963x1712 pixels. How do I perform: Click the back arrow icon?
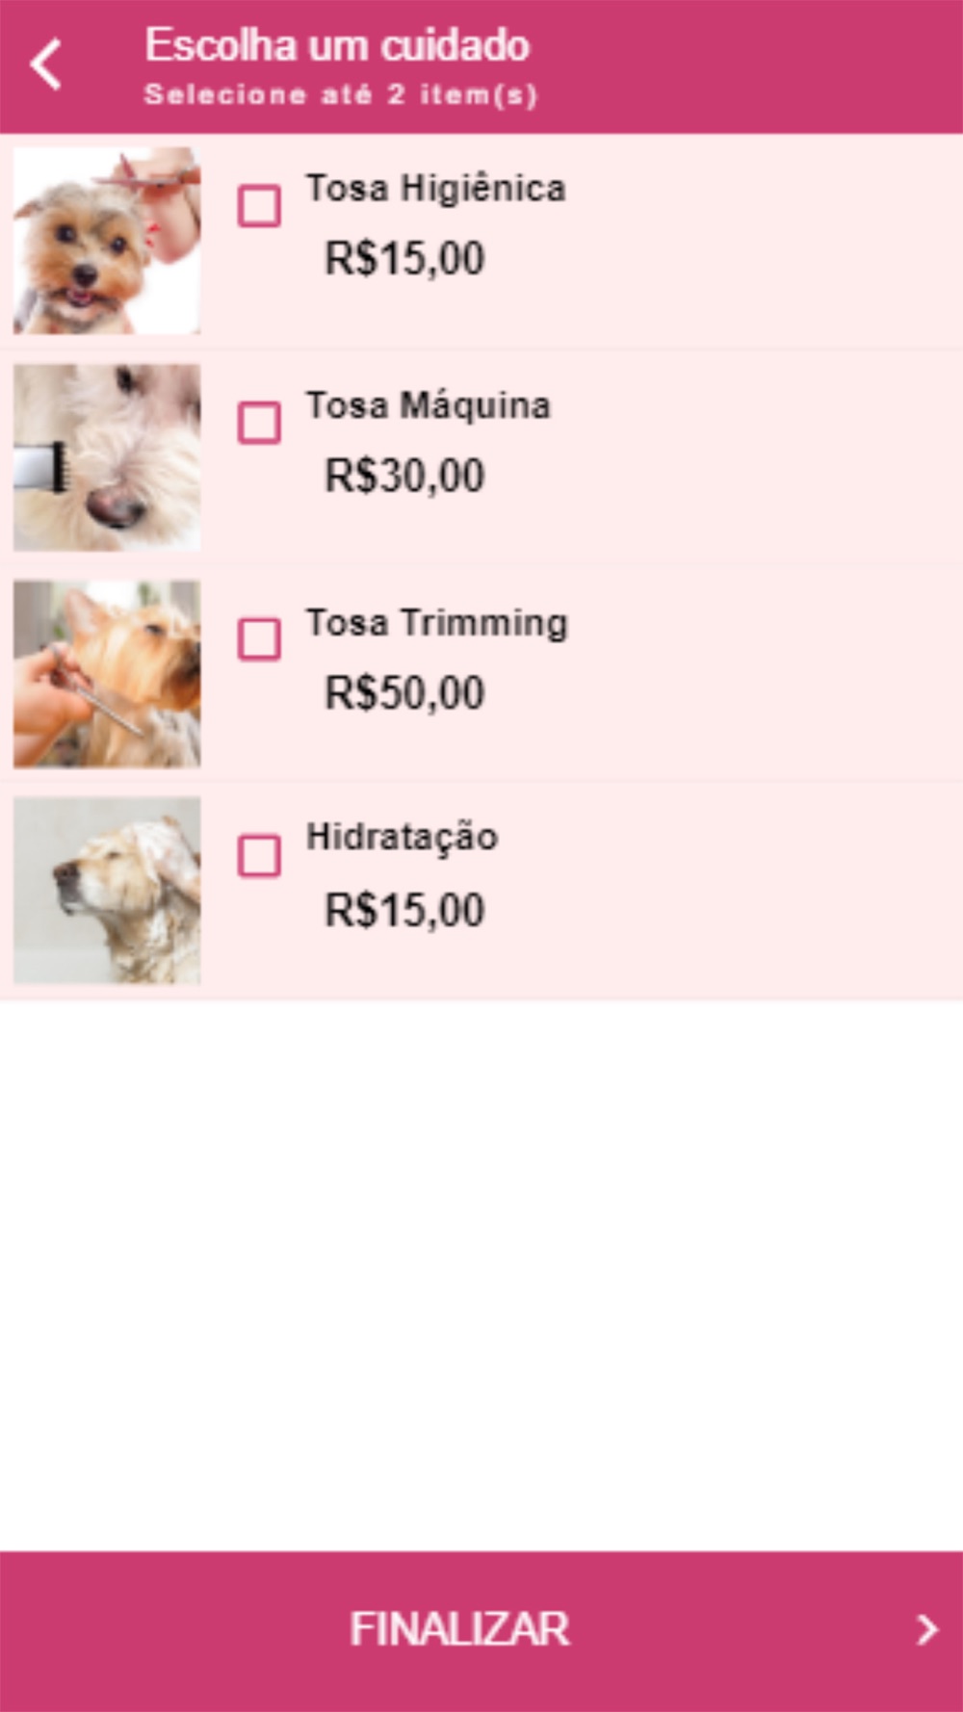[46, 65]
